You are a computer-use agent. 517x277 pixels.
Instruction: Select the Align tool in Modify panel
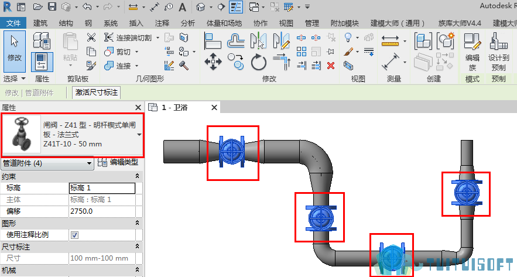point(213,41)
